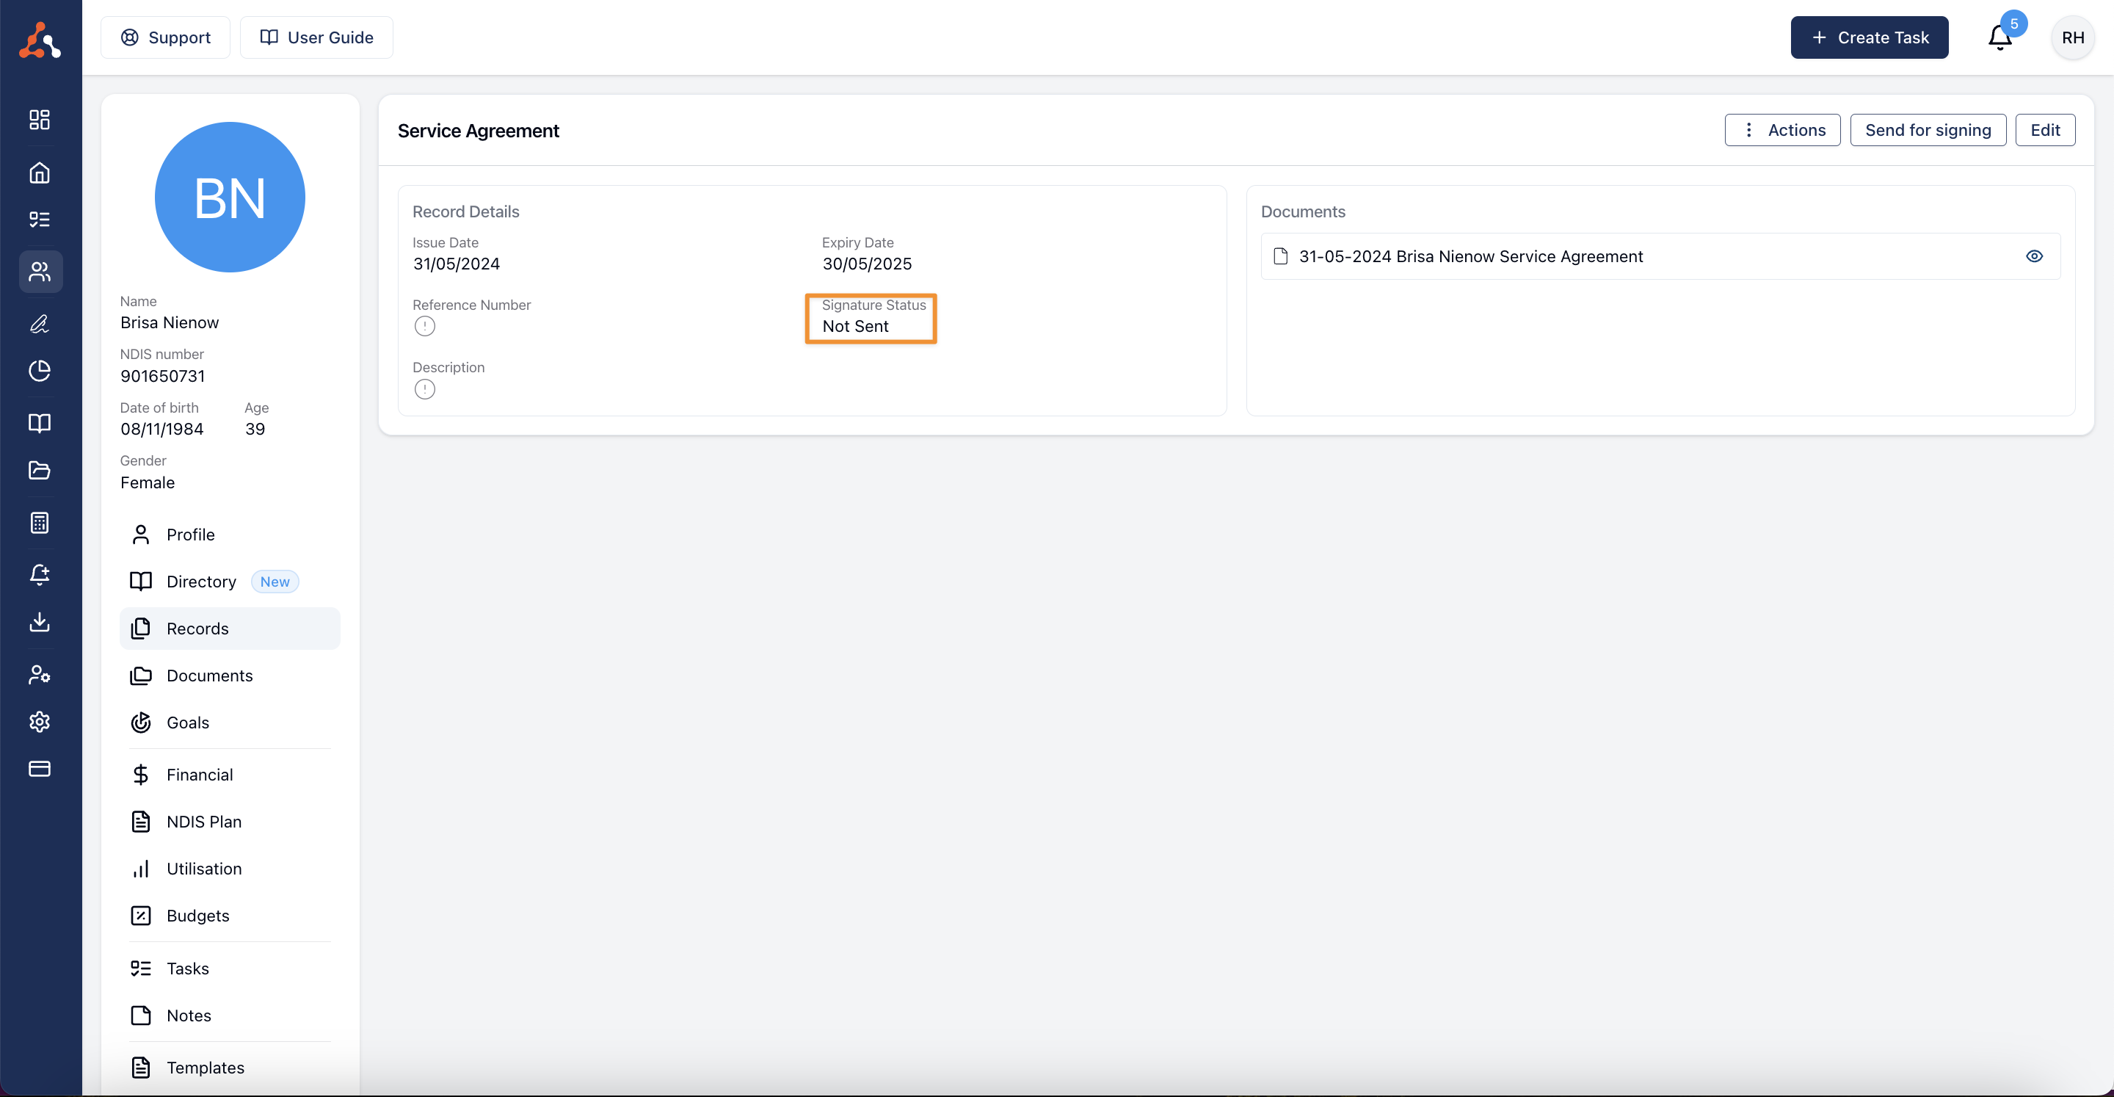The image size is (2114, 1097).
Task: Select Utilisation in participant menu
Action: (x=230, y=869)
